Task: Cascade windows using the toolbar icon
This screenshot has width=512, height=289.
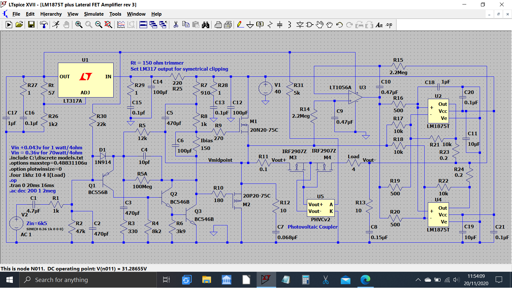Action: [x=153, y=25]
